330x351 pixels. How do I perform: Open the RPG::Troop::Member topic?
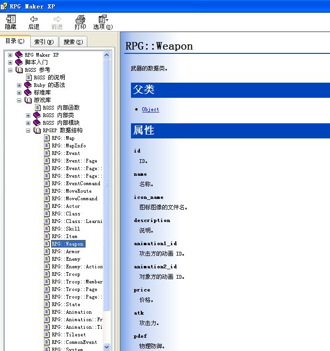pos(77,282)
